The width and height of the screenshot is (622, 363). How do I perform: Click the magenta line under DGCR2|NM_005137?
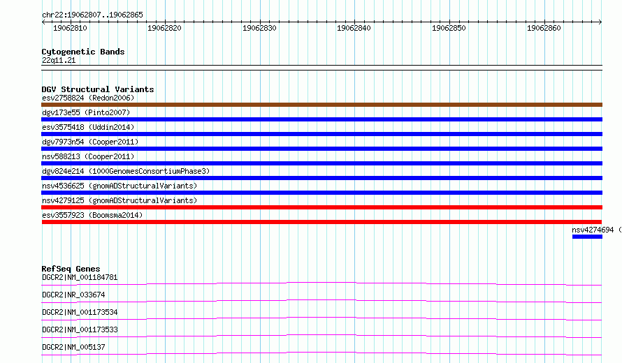coord(321,353)
